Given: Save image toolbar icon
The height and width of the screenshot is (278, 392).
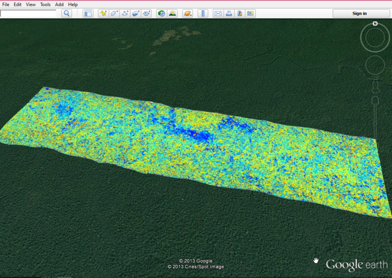Looking at the screenshot, I should pos(240,13).
